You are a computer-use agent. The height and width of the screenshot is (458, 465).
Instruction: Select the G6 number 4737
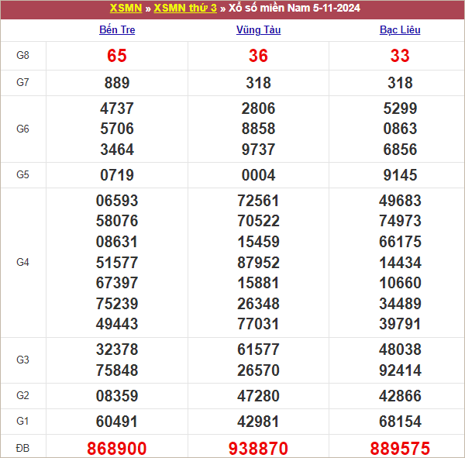(117, 108)
